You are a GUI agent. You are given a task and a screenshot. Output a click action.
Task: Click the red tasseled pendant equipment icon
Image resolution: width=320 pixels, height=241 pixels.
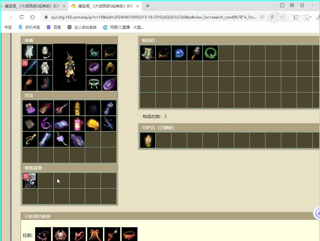29,83
